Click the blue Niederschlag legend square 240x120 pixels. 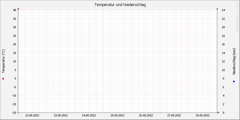point(234,81)
